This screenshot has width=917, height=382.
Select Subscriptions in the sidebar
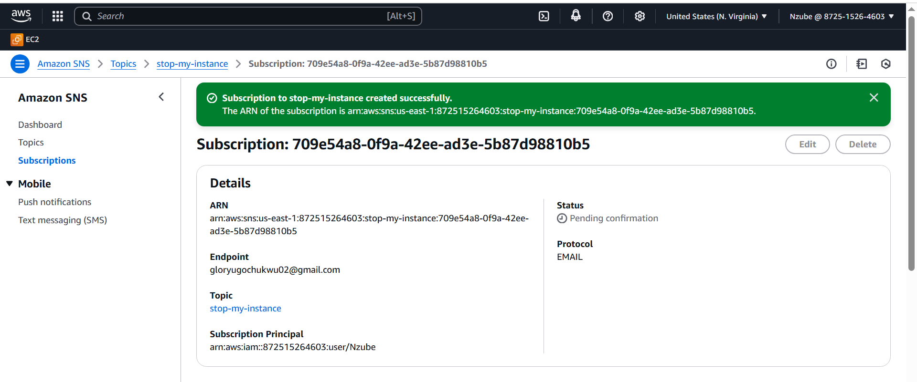47,161
